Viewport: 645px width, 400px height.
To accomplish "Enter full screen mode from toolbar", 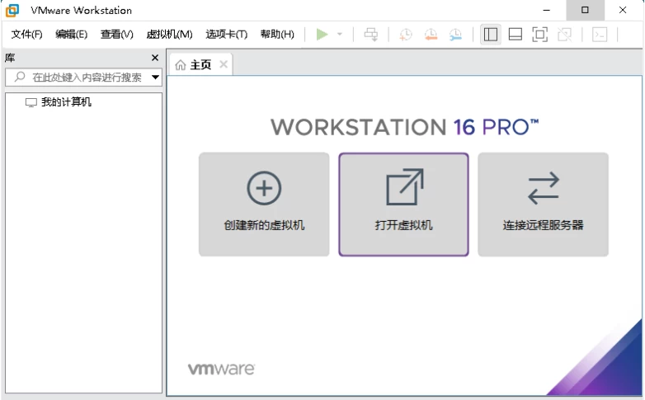I will coord(539,34).
